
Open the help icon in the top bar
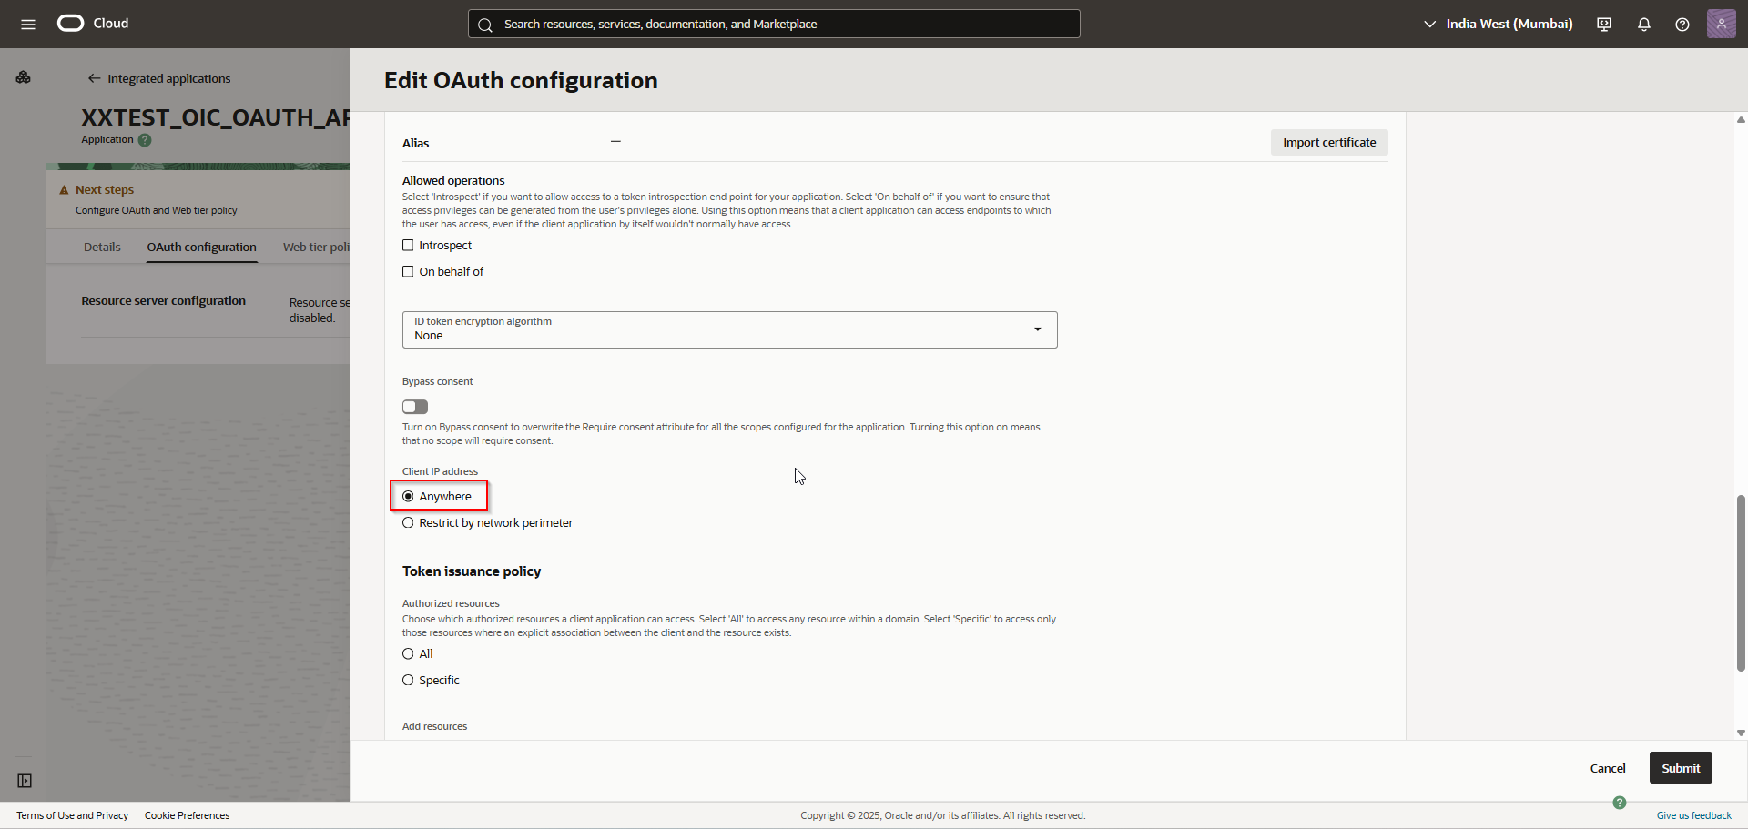[x=1682, y=24]
